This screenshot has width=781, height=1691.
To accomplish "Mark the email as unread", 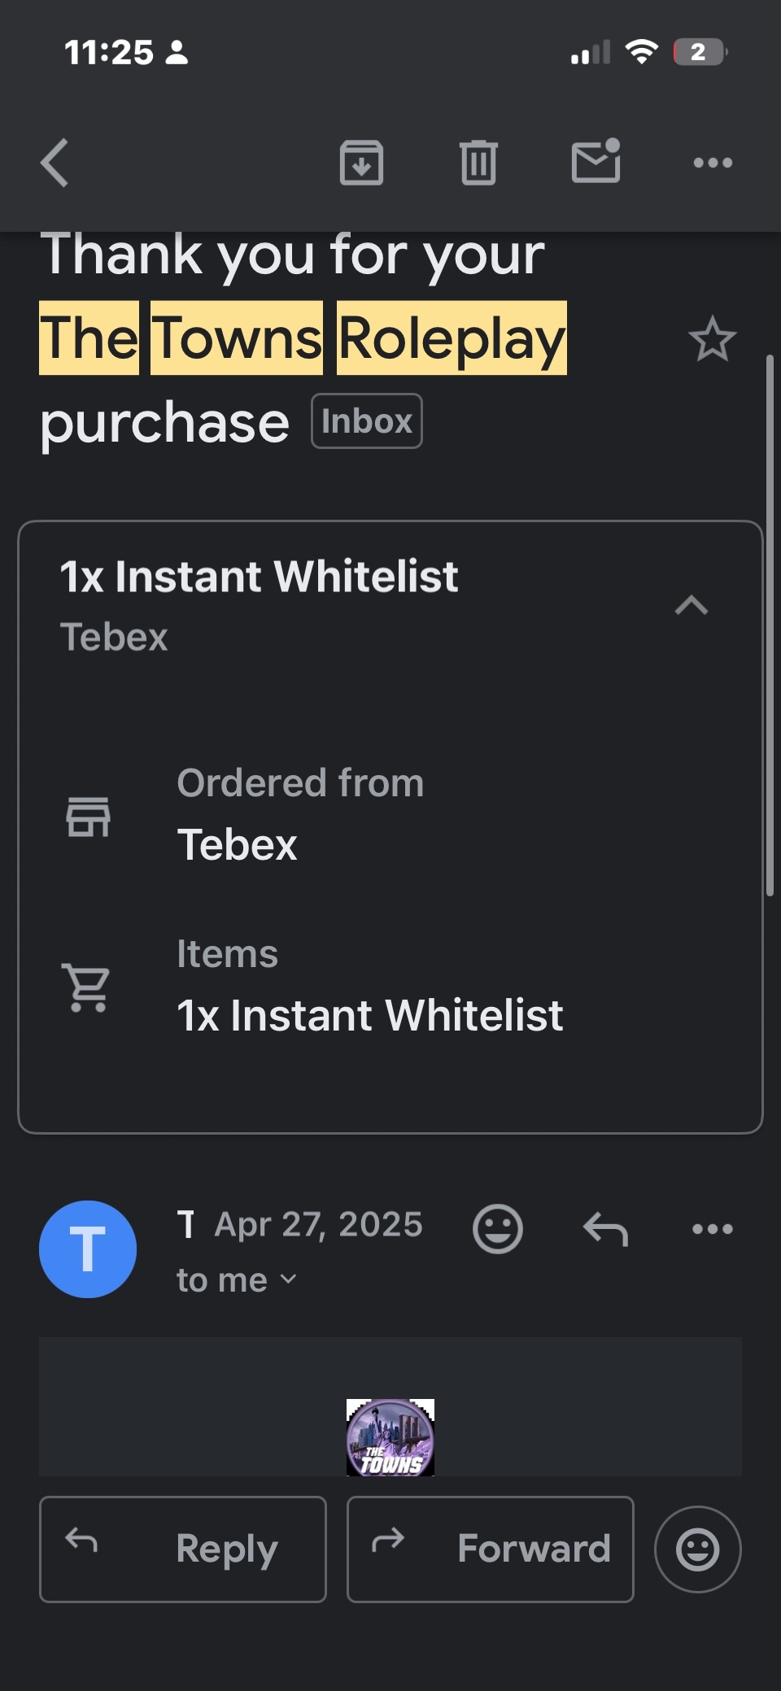I will (596, 162).
